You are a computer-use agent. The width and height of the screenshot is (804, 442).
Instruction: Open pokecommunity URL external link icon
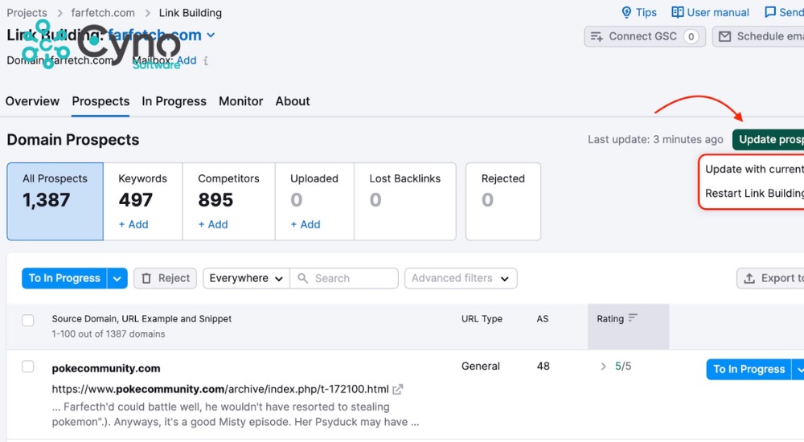click(397, 390)
